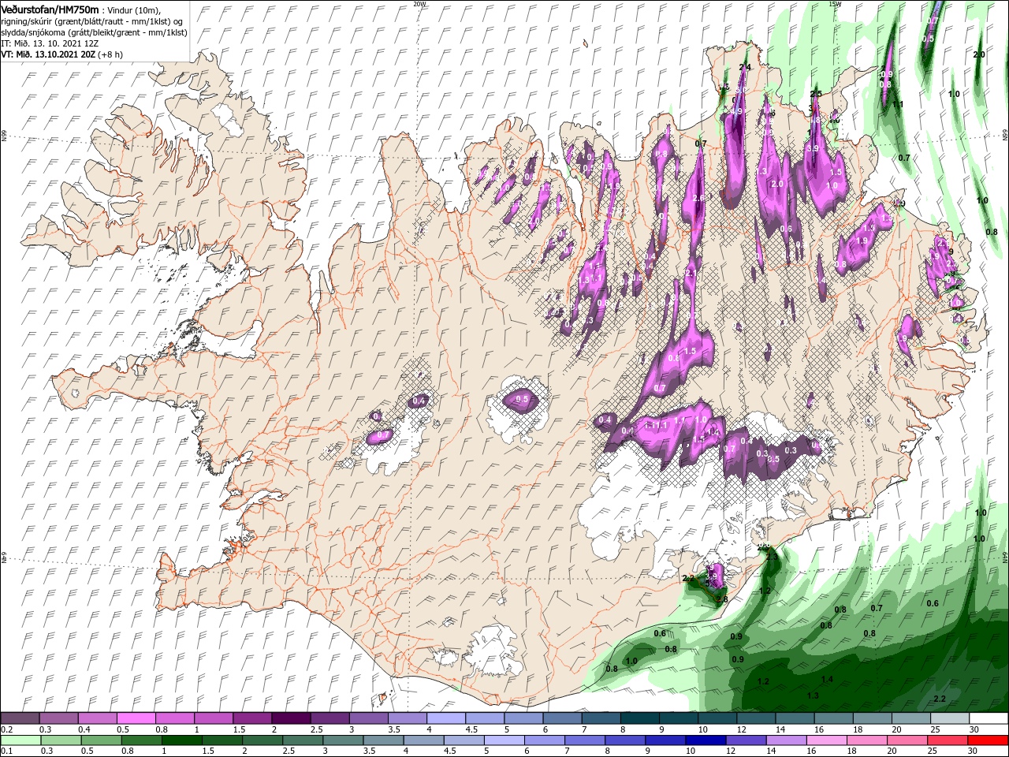Select the dark purple top-row swatch at 2
1009x757 pixels.
(290, 718)
